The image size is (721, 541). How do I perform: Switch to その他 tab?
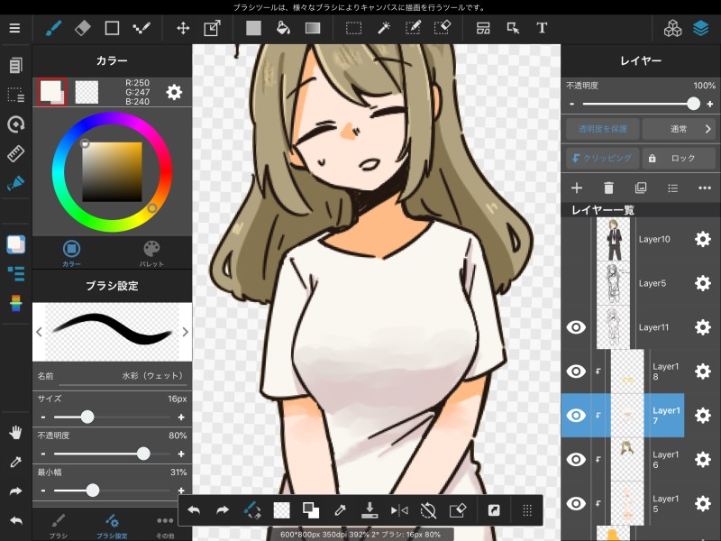click(165, 527)
